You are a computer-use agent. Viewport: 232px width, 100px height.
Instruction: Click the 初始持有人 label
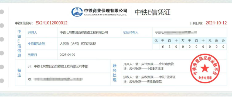click(x=131, y=33)
